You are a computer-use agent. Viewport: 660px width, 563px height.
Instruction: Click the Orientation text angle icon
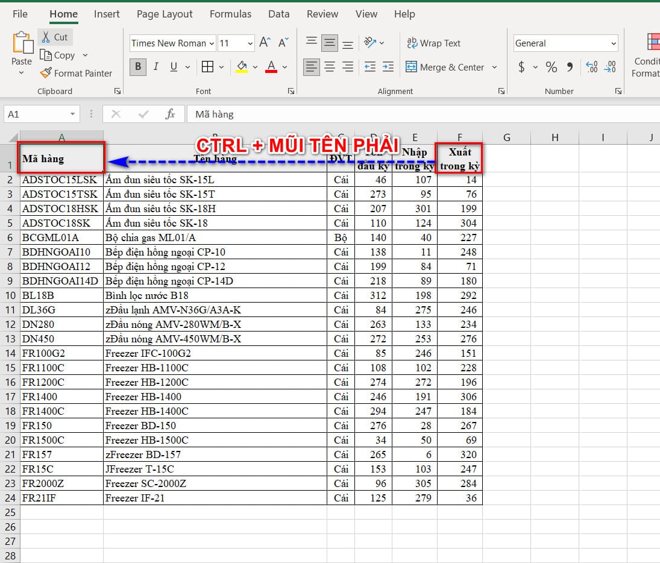tap(370, 43)
